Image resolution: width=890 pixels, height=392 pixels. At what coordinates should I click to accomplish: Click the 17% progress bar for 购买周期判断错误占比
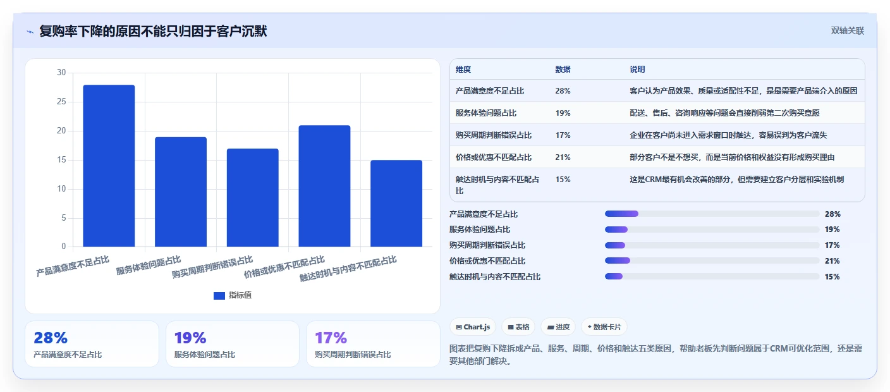712,245
